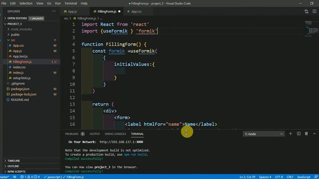Click the errors and warnings status indicator
319x179 pixels.
coord(30,177)
